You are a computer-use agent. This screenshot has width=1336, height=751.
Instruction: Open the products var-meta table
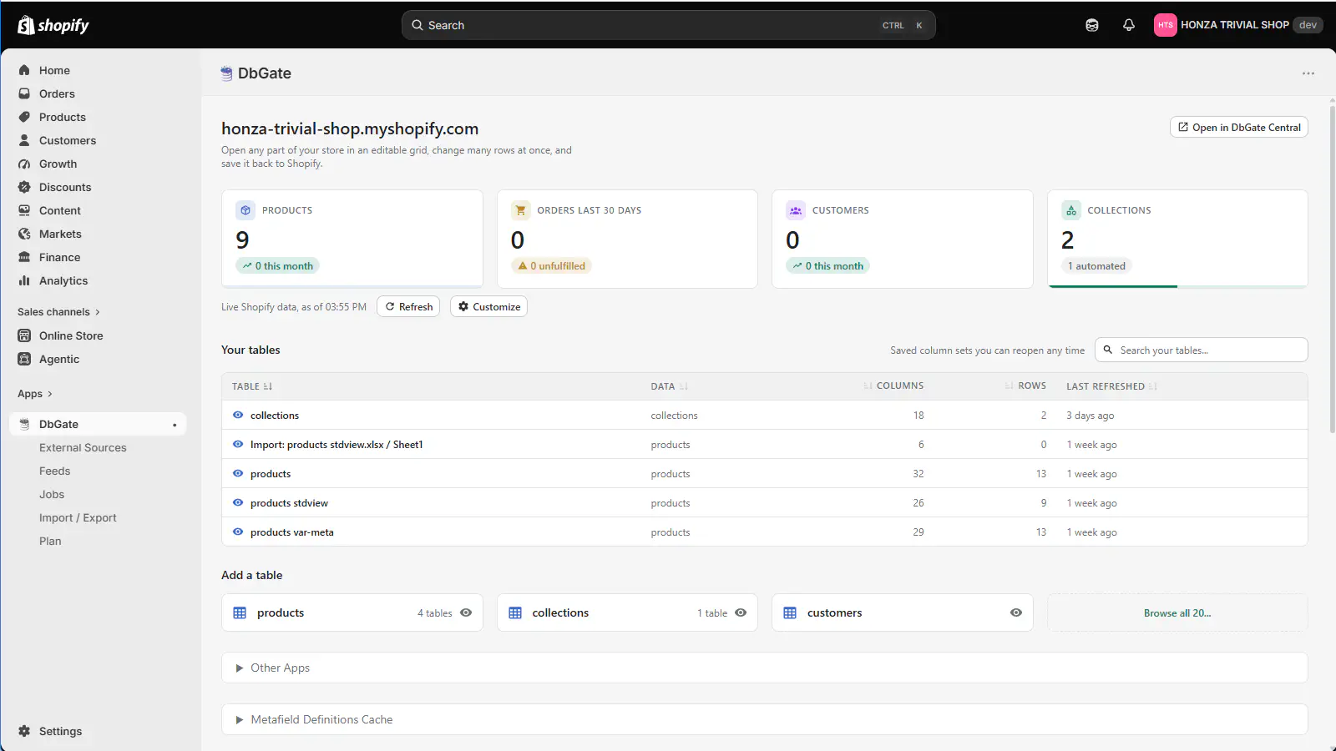(292, 532)
